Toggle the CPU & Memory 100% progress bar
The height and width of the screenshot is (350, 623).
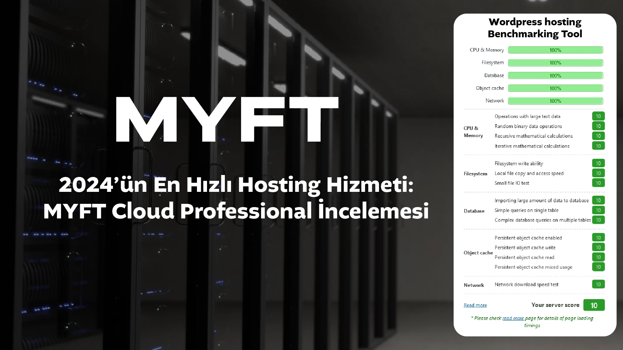point(556,50)
